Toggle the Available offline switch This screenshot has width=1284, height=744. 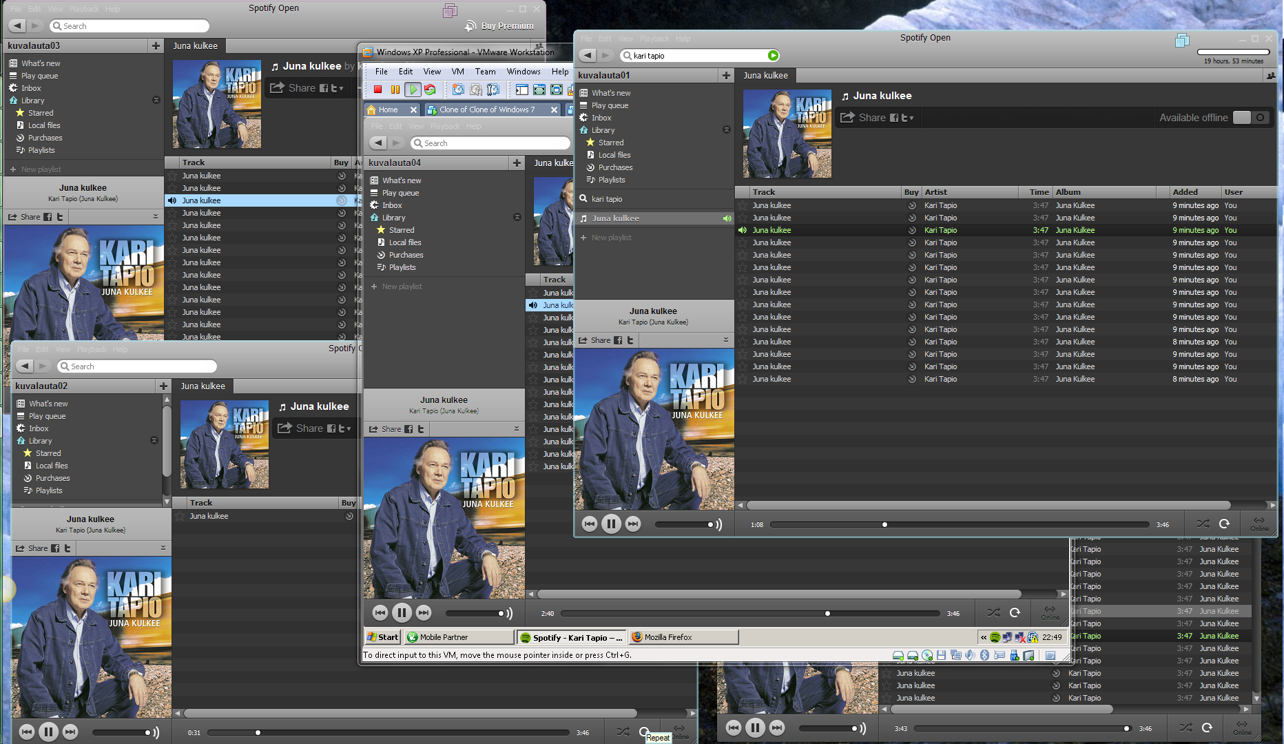pos(1250,118)
